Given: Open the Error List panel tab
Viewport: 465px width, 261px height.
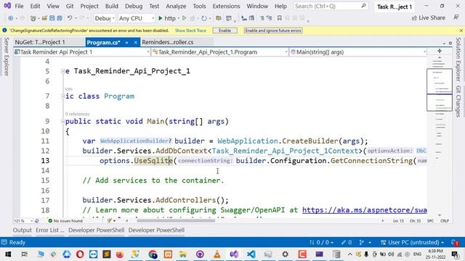Looking at the screenshot, I should (x=50, y=230).
